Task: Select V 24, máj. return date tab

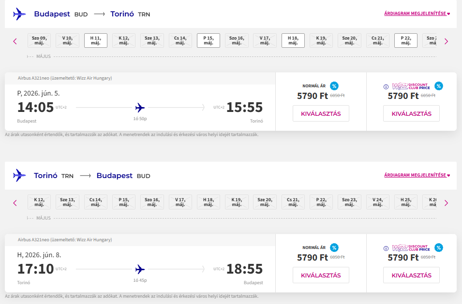Action: [x=378, y=202]
